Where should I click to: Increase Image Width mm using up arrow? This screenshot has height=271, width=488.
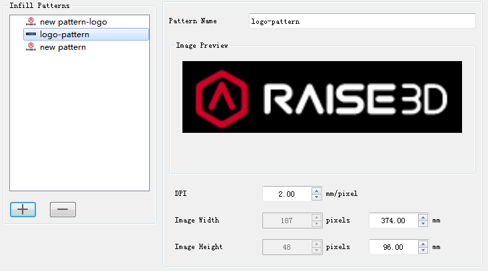tap(423, 217)
